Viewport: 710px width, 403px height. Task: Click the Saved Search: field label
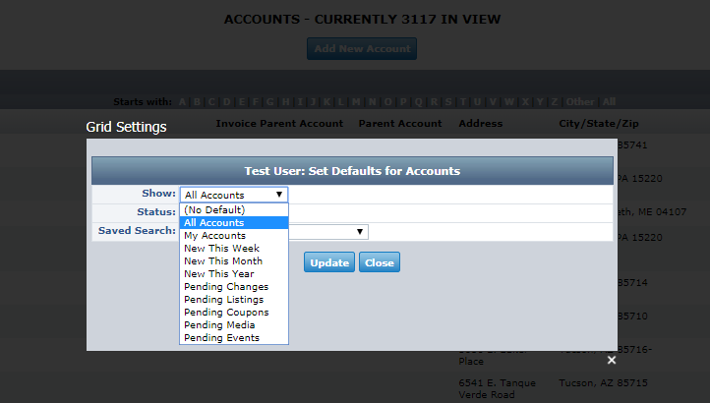pos(137,230)
